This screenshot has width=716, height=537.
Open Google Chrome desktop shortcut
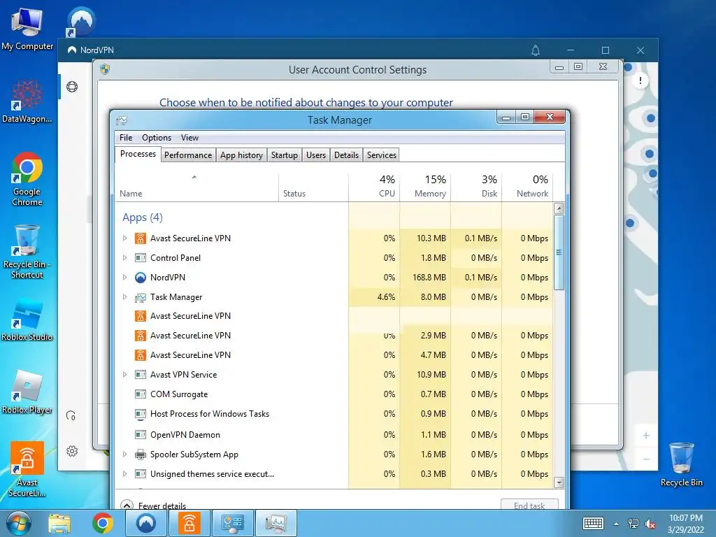[27, 178]
